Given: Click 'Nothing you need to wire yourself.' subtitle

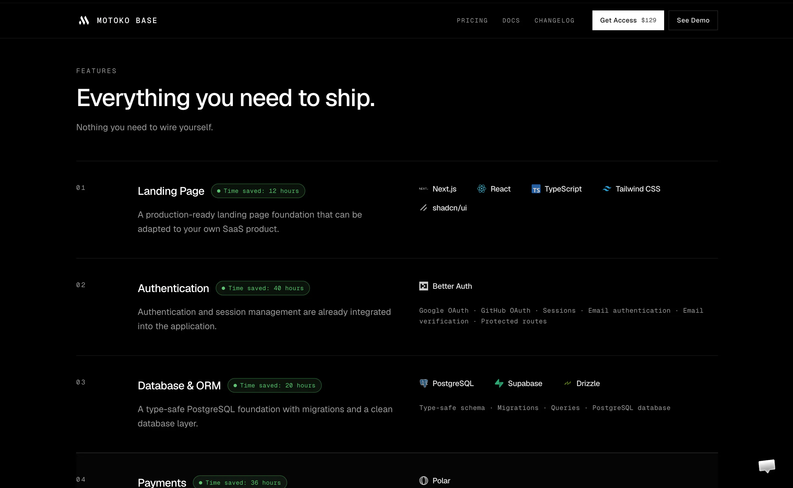Looking at the screenshot, I should point(145,127).
